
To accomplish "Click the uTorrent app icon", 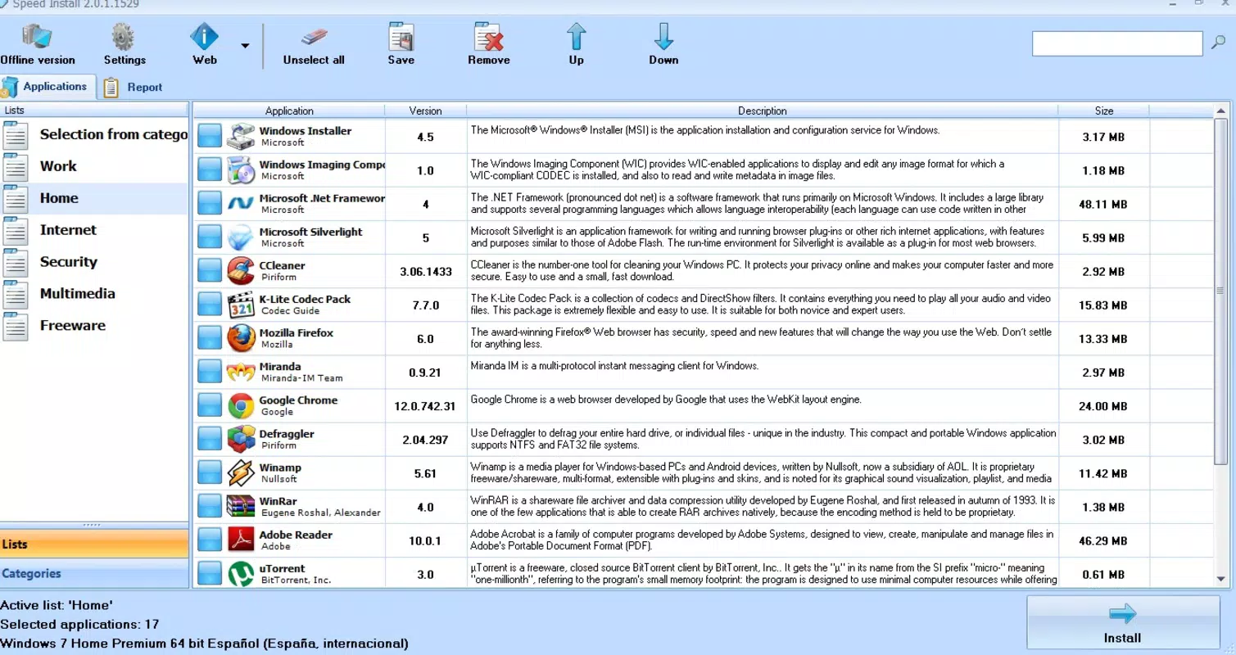I will pos(241,574).
